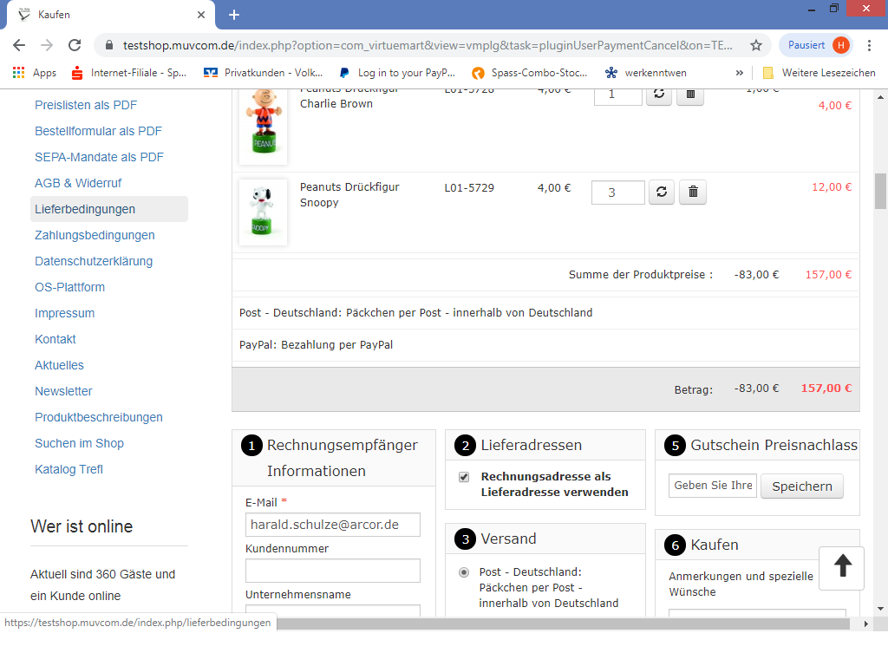Click the scroll-to-top arrow button

point(841,568)
